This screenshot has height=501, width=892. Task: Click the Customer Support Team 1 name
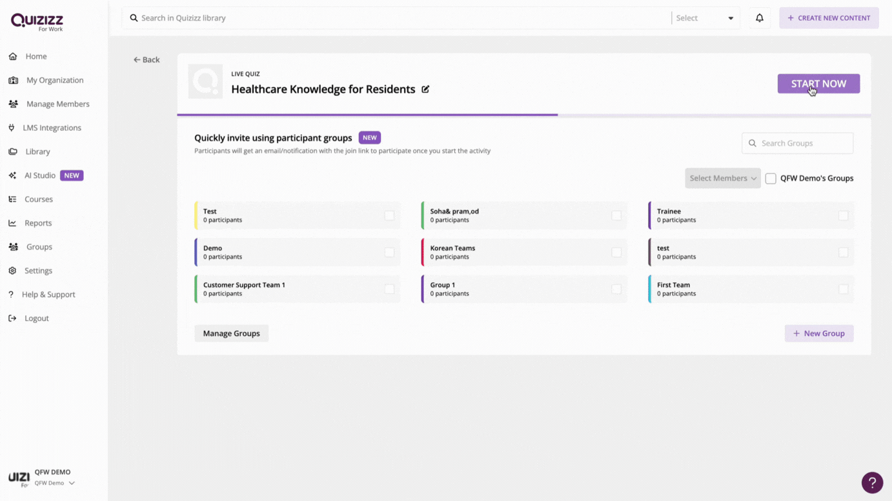tap(244, 285)
